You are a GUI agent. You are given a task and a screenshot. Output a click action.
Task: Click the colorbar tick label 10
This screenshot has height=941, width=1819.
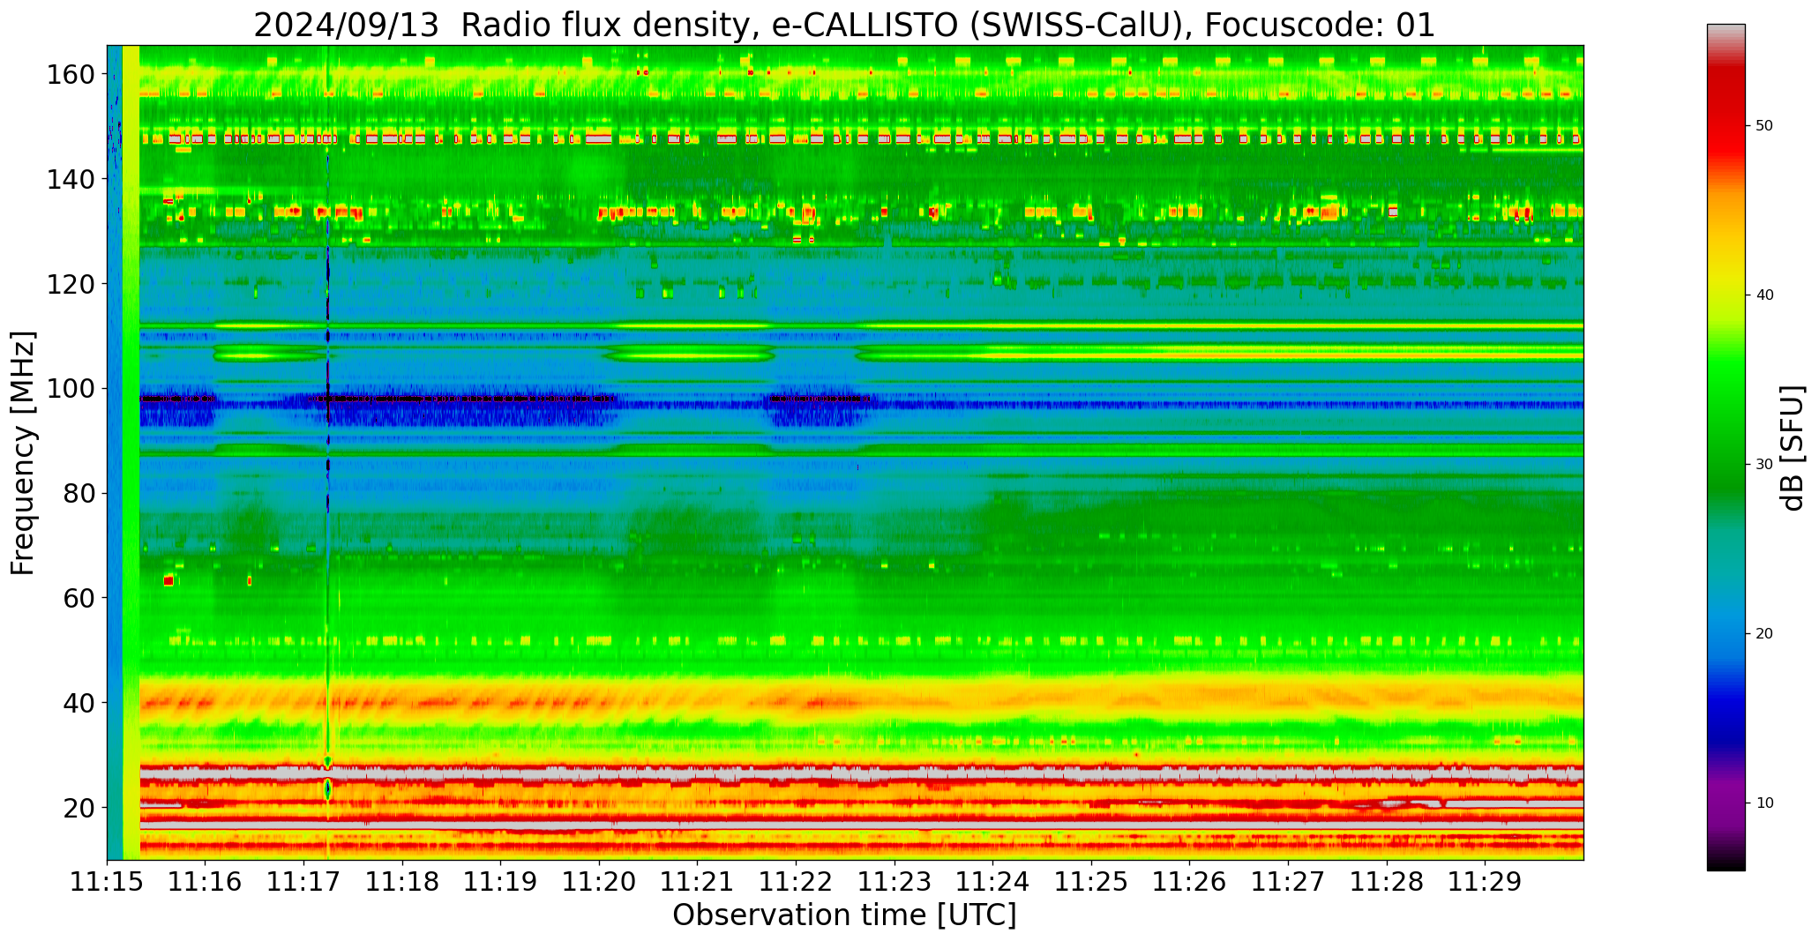[1764, 803]
